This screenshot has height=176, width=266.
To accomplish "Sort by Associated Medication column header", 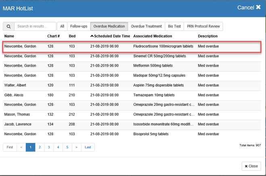I will point(152,36).
